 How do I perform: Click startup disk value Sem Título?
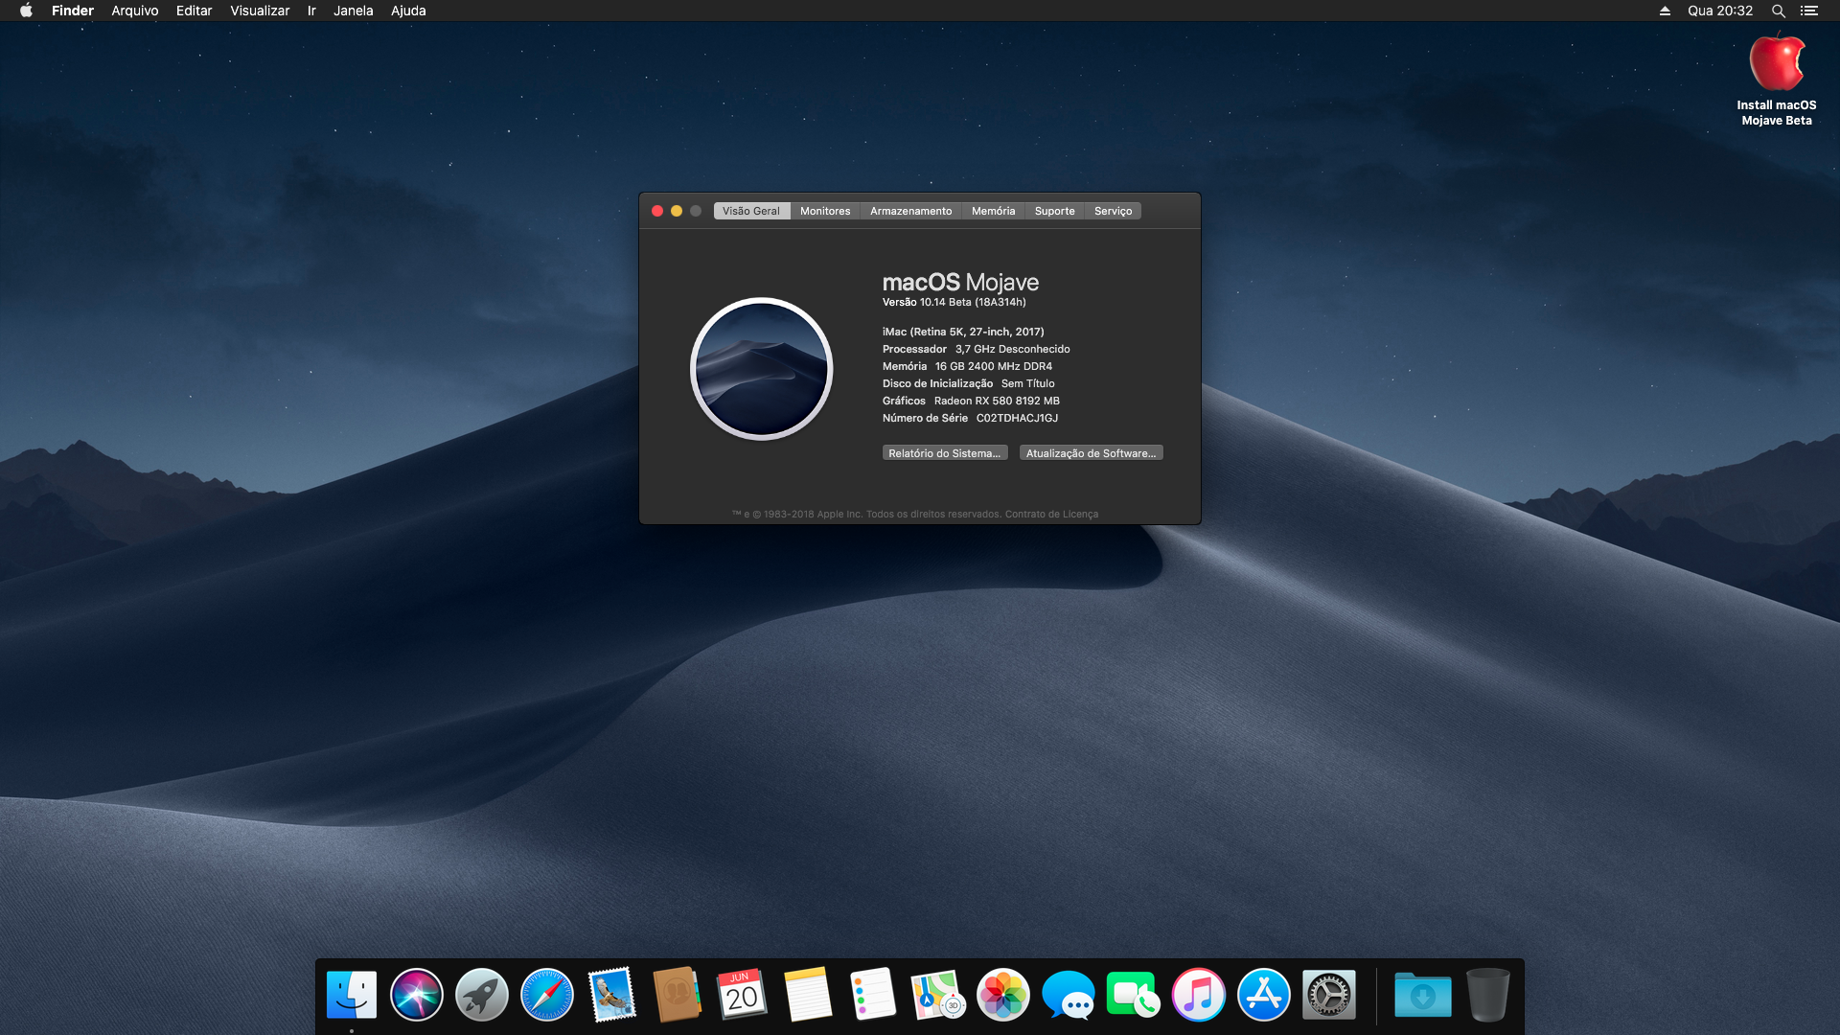coord(1027,384)
